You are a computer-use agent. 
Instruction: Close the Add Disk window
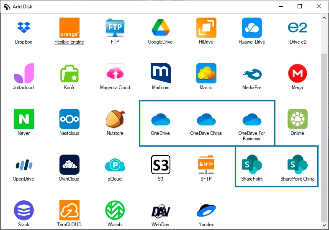point(319,6)
